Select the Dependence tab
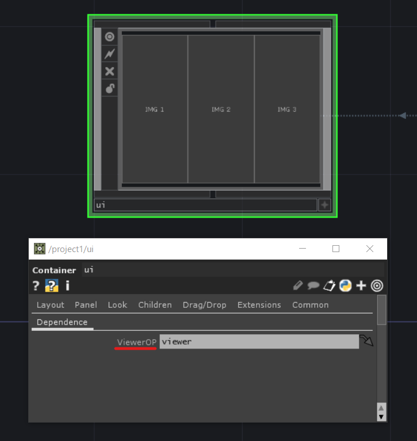Viewport: 417px width, 441px height. click(62, 322)
